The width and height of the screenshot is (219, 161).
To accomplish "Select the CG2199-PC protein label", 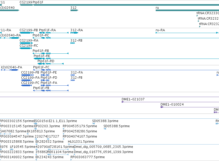I will (30, 83).
